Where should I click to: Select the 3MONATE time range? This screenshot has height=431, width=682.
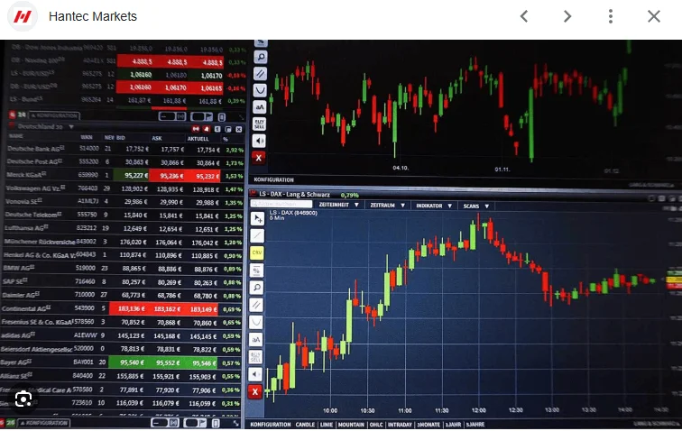click(x=429, y=425)
